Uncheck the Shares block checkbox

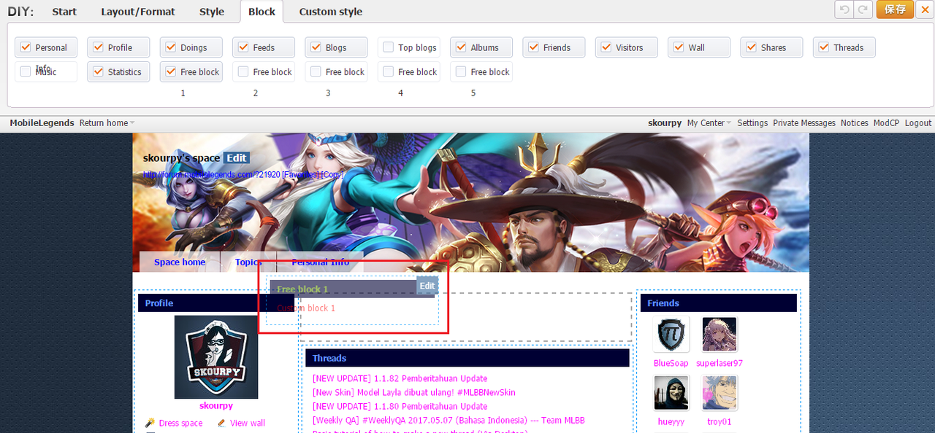[x=751, y=47]
